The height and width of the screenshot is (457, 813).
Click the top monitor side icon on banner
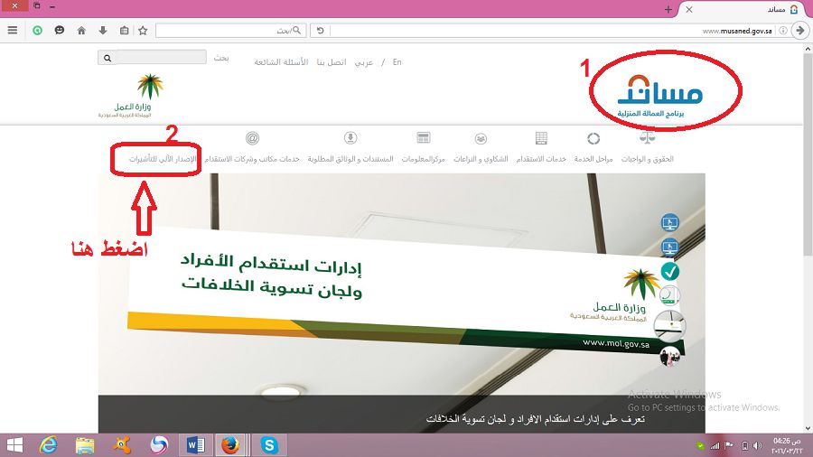pos(669,222)
